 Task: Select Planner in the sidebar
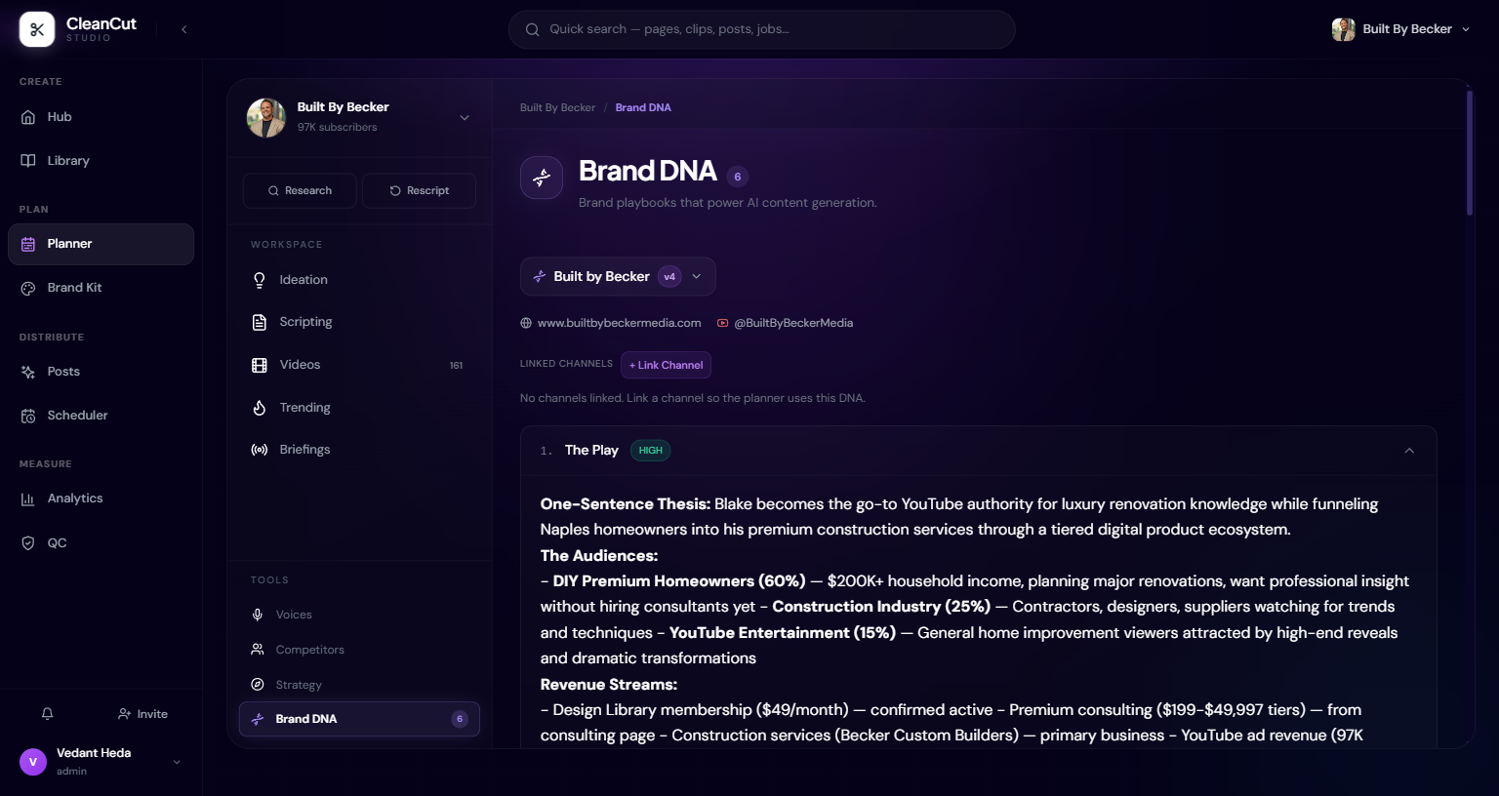click(x=101, y=244)
